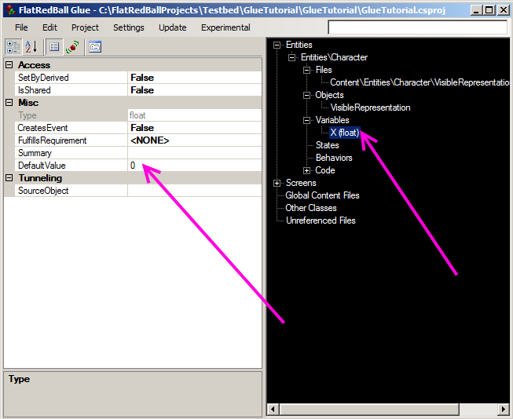Collapse the Variables tree node

click(306, 121)
